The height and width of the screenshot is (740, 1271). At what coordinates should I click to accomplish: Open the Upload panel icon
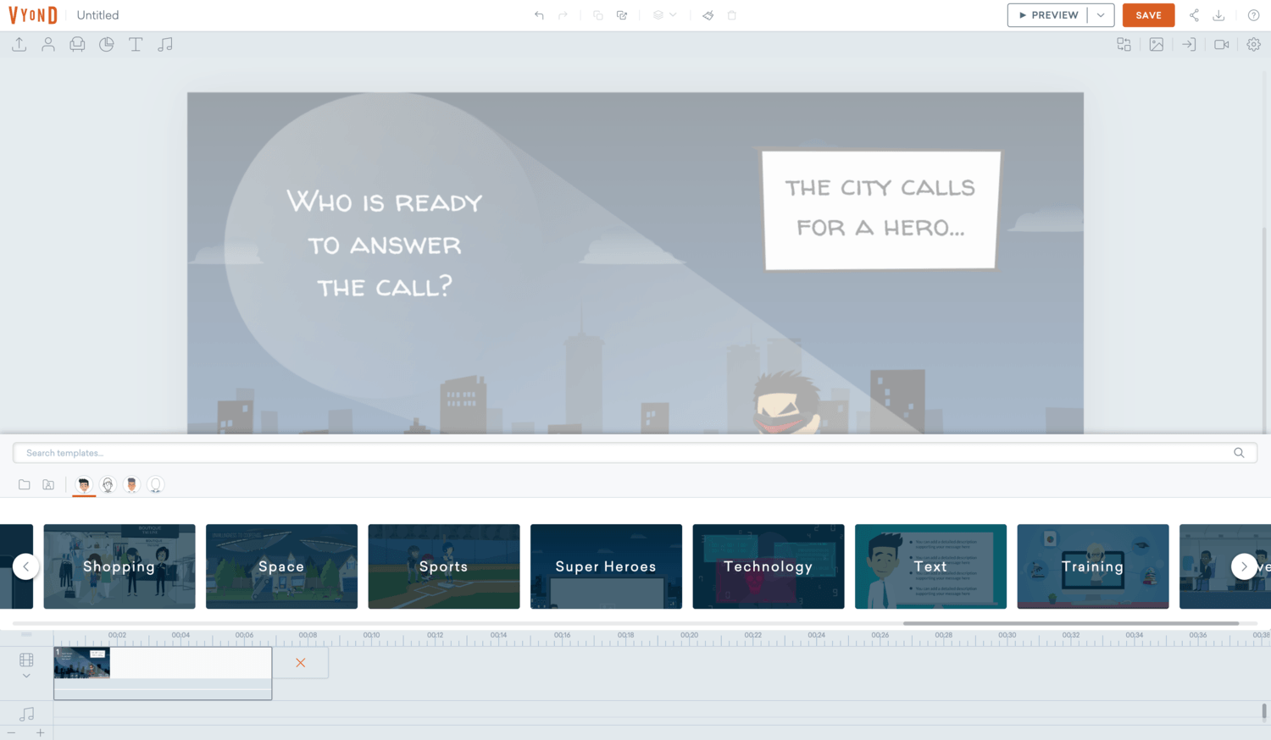[19, 44]
